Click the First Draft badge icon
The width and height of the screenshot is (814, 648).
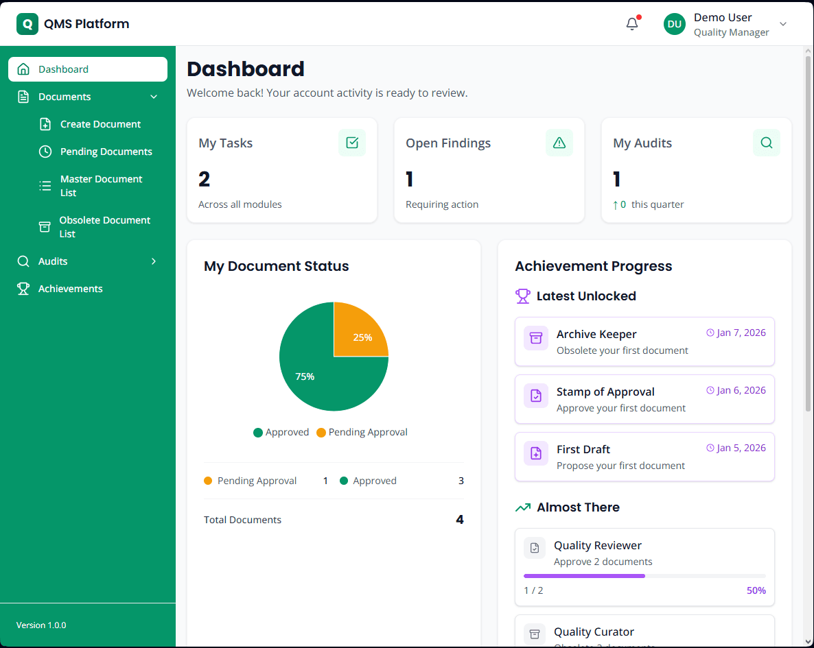(x=536, y=453)
